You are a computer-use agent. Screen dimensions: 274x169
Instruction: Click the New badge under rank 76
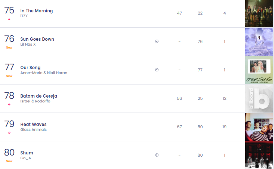click(9, 47)
